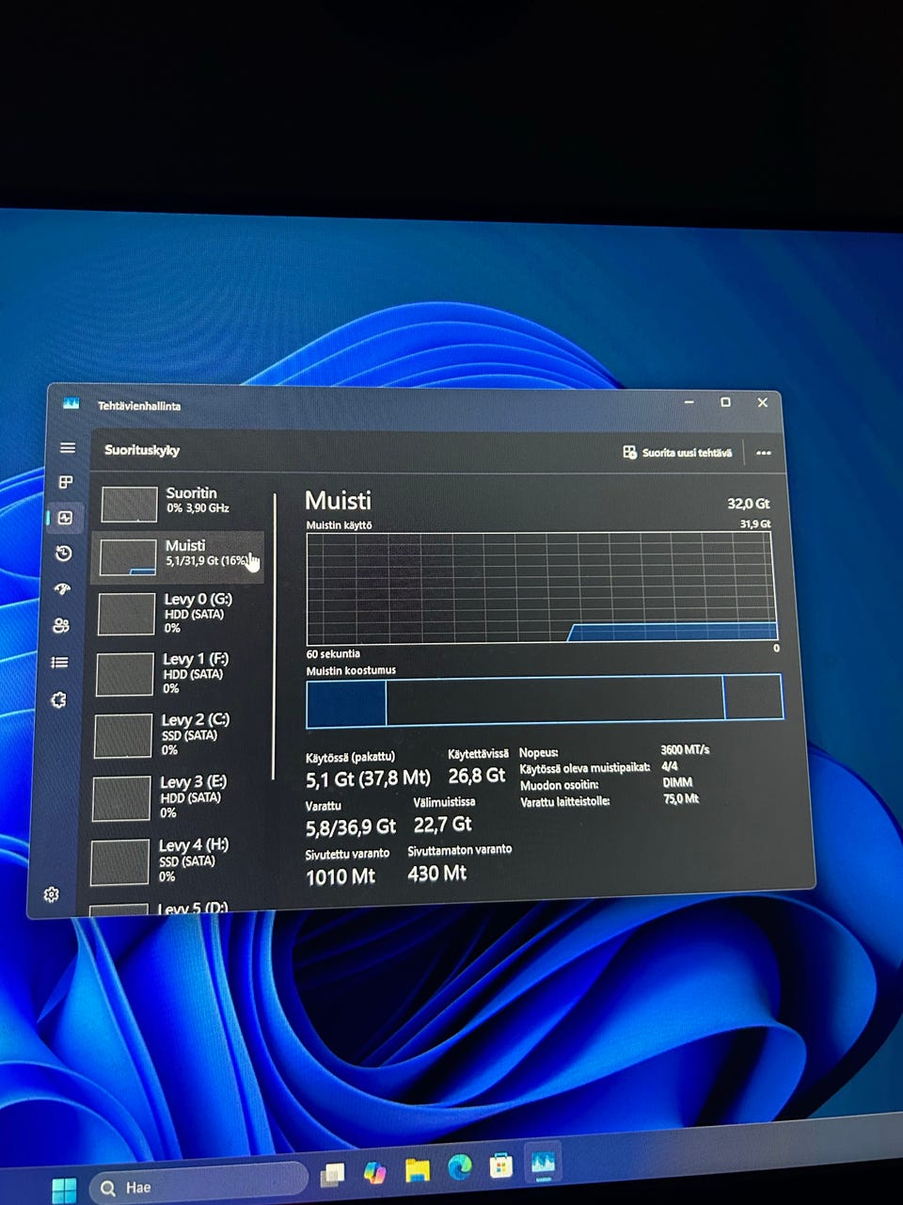This screenshot has height=1205, width=903.
Task: Open the App history page icon
Action: point(64,554)
